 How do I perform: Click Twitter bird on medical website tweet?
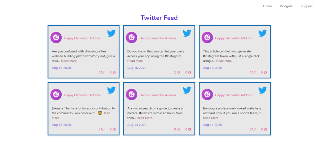pyautogui.click(x=187, y=90)
